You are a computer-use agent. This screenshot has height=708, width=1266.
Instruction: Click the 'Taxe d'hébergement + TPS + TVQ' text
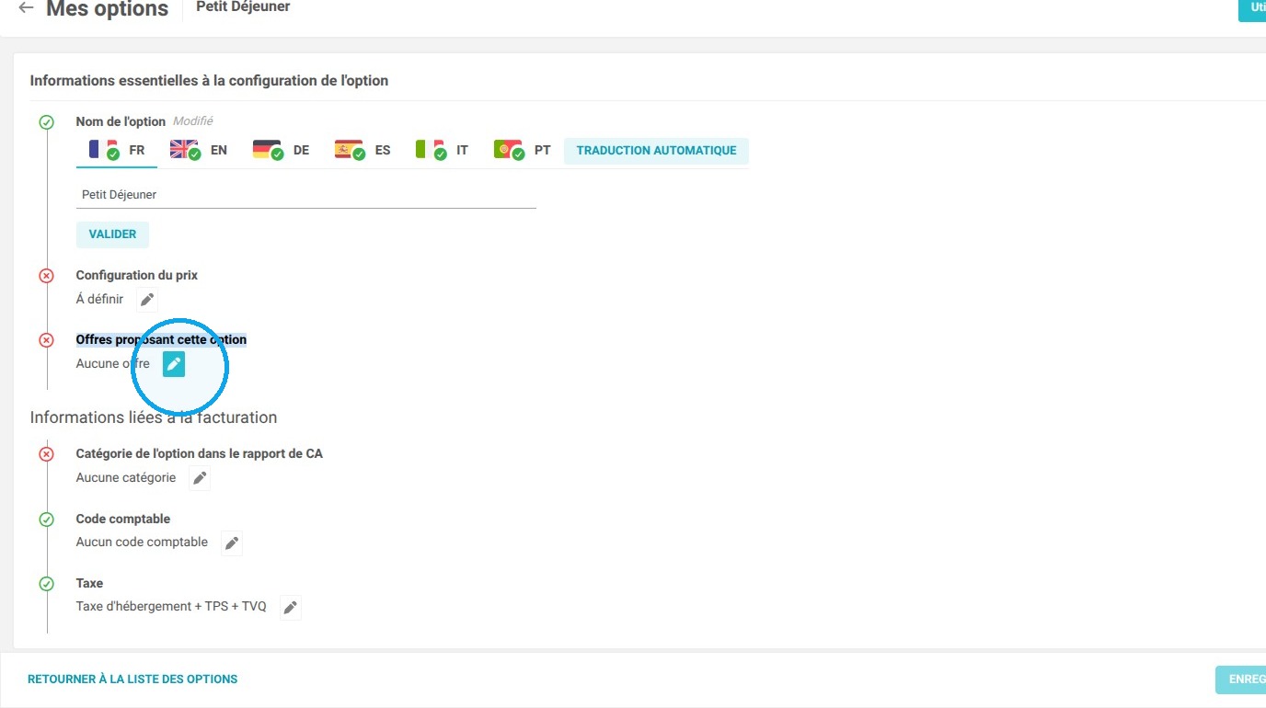click(x=171, y=607)
